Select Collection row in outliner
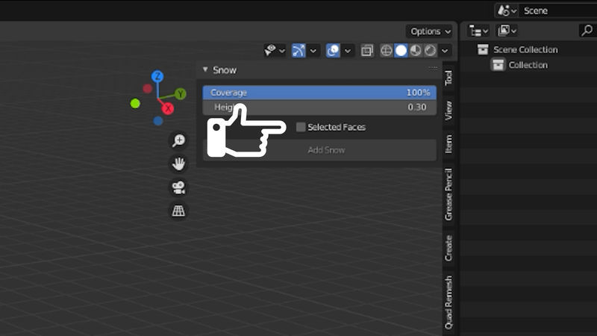Viewport: 597px width, 336px height. click(x=528, y=65)
